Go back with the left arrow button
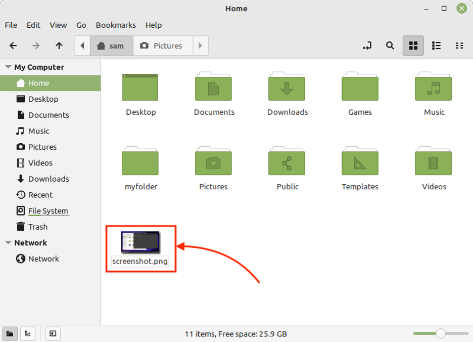The image size is (473, 342). tap(13, 46)
